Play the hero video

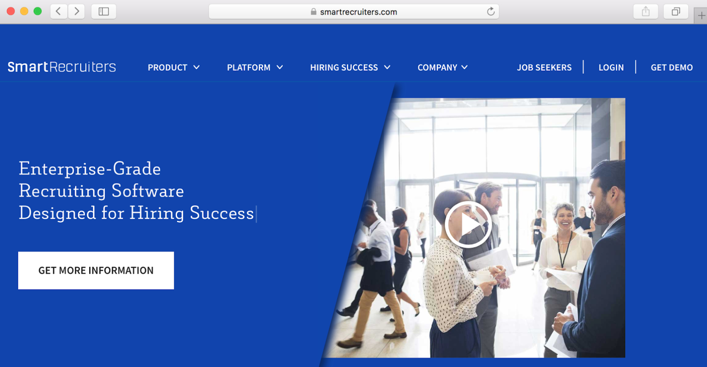pos(468,224)
